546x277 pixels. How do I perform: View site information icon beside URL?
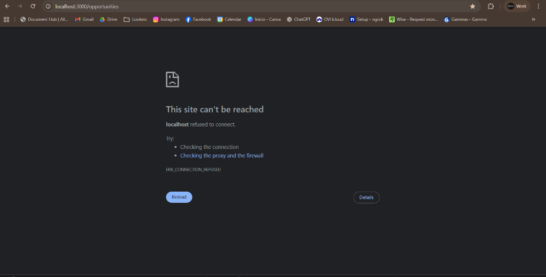[x=48, y=6]
